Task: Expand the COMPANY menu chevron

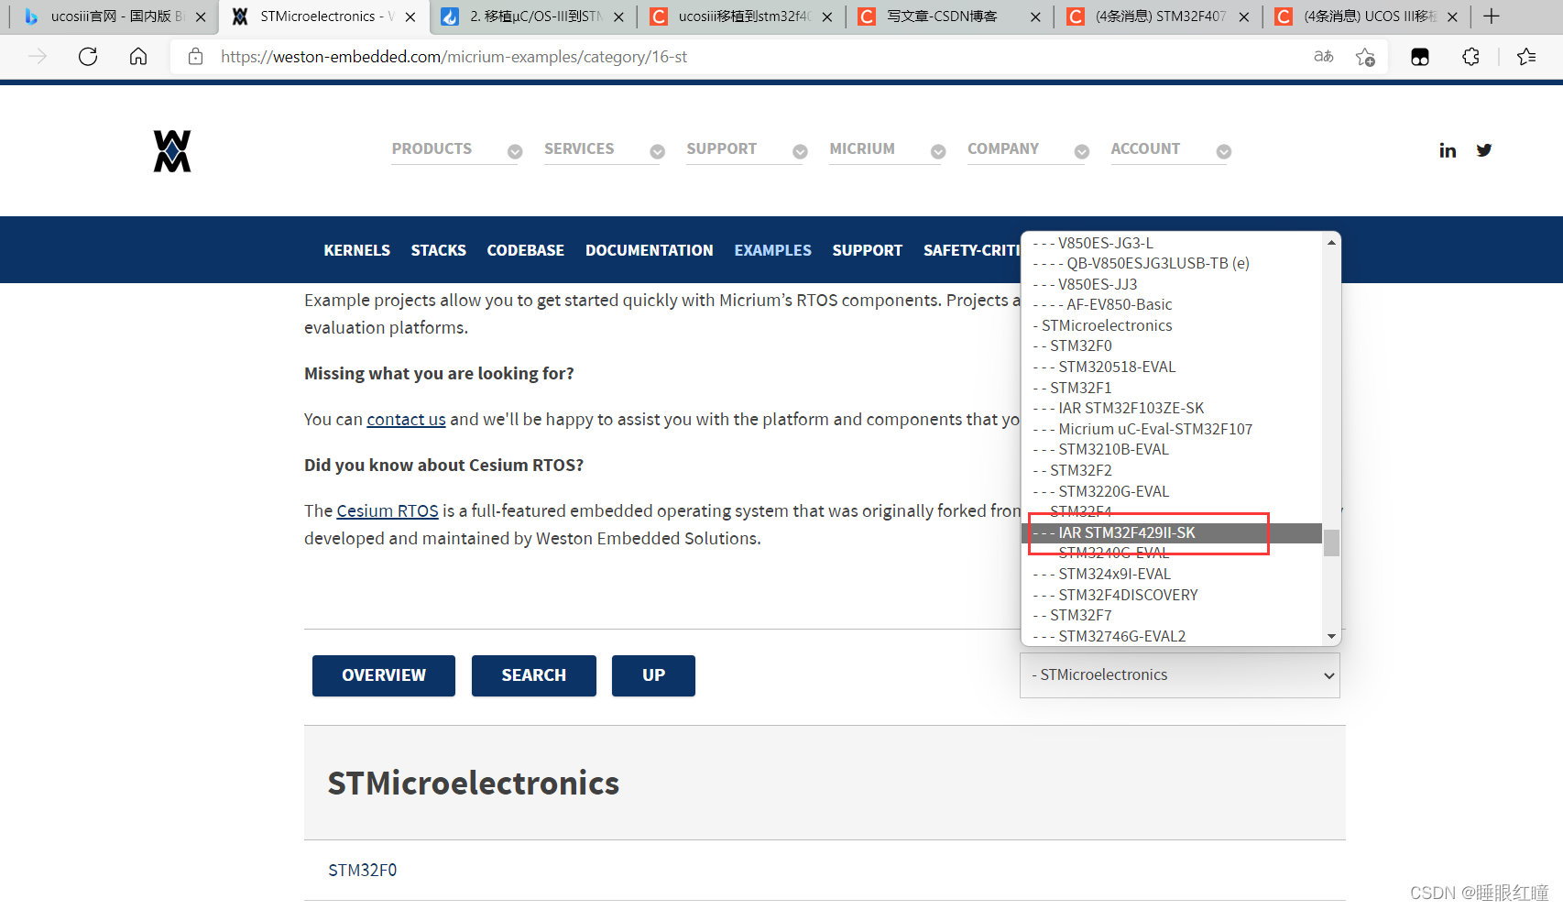Action: click(x=1082, y=152)
